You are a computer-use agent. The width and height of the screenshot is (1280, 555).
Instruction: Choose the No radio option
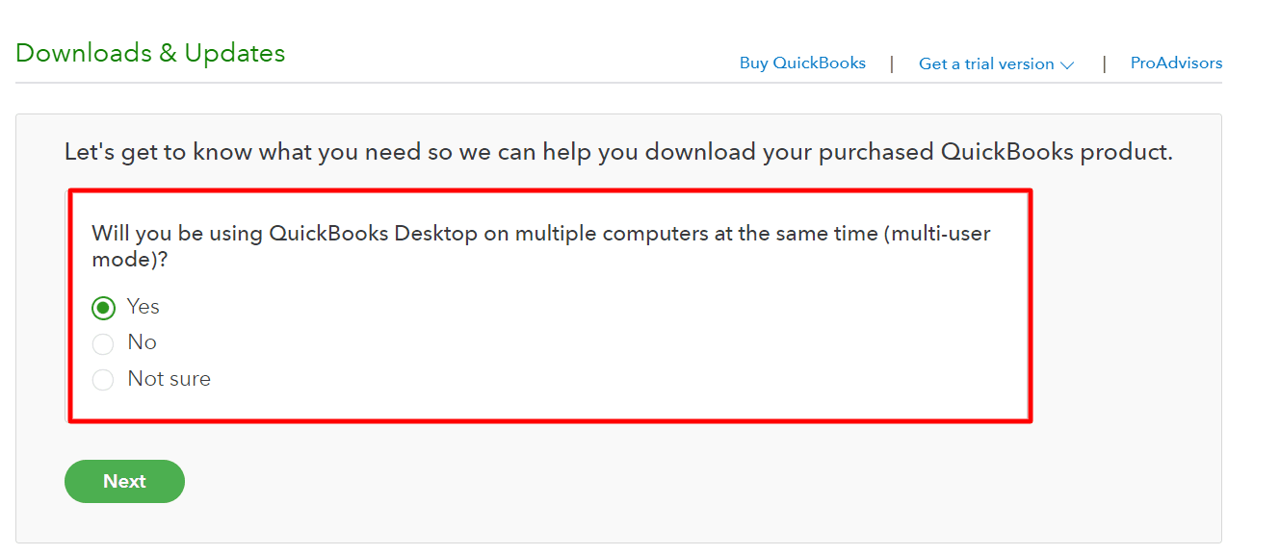[103, 343]
